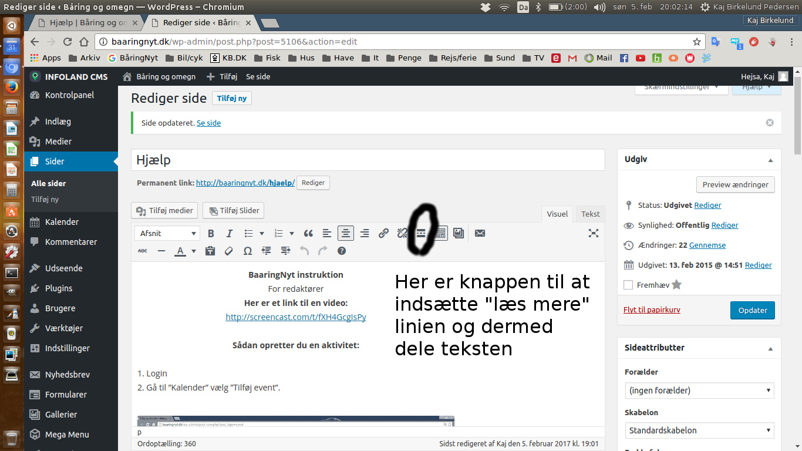This screenshot has width=802, height=451.
Task: Bookmark this page with the star icon
Action: (697, 42)
